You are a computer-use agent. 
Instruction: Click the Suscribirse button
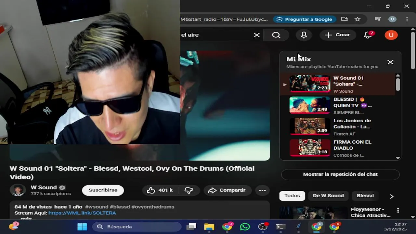(103, 190)
